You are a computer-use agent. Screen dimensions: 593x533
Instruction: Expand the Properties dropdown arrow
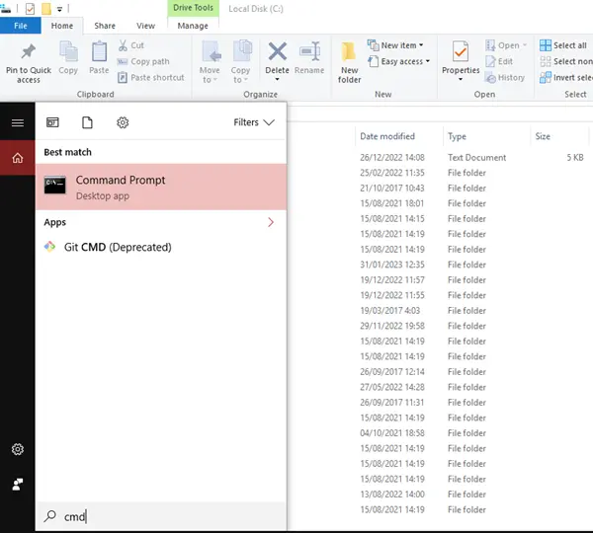click(461, 79)
